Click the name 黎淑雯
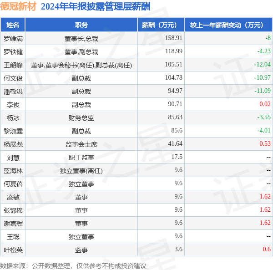 tap(13, 131)
